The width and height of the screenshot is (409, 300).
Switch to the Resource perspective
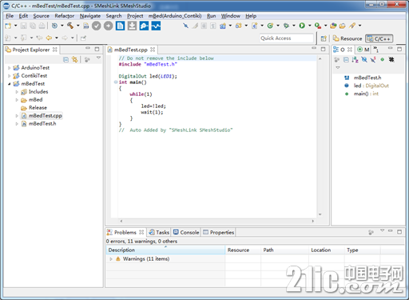point(347,38)
